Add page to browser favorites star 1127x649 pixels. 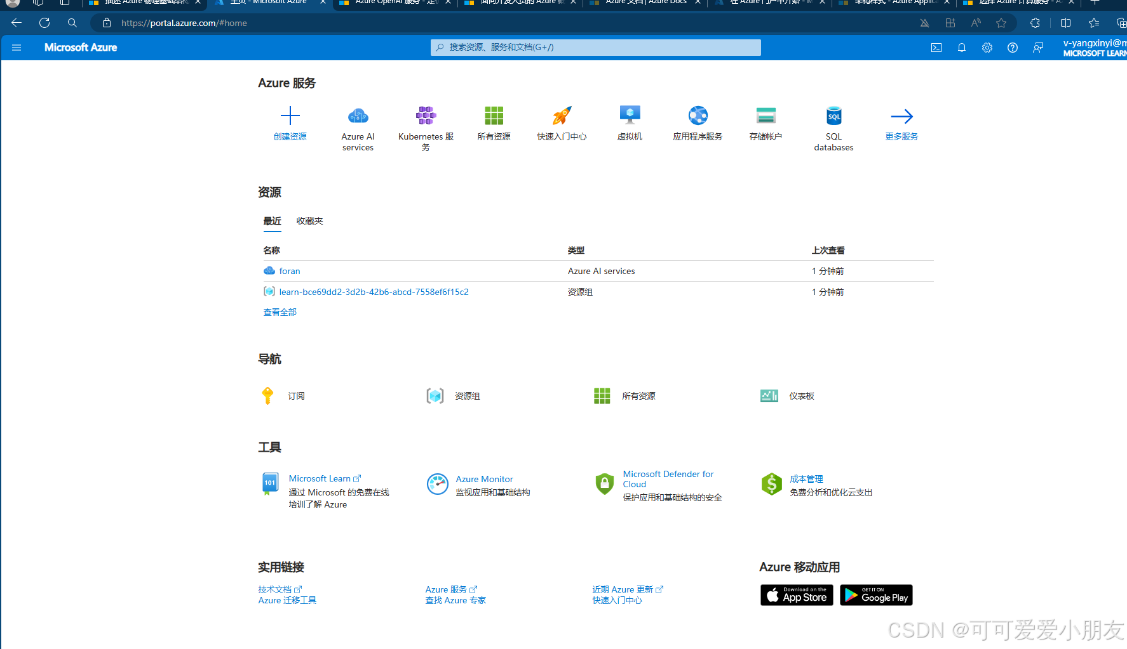1001,23
